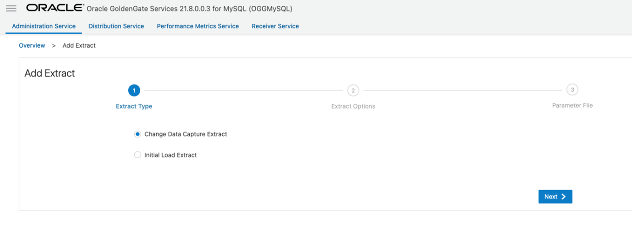Open Receiver Service tab
The width and height of the screenshot is (632, 236).
coord(275,26)
